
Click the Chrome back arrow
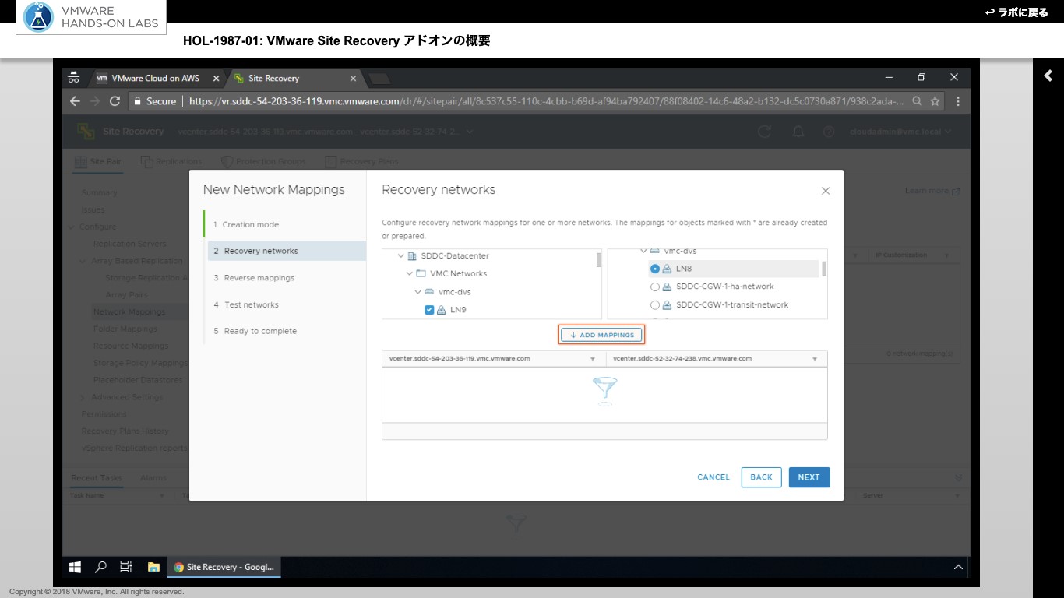75,101
